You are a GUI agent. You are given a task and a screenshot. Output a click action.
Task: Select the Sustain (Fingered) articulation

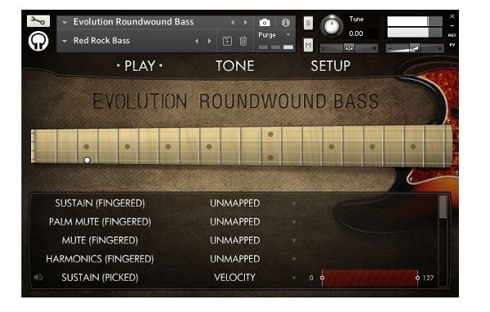coord(100,203)
